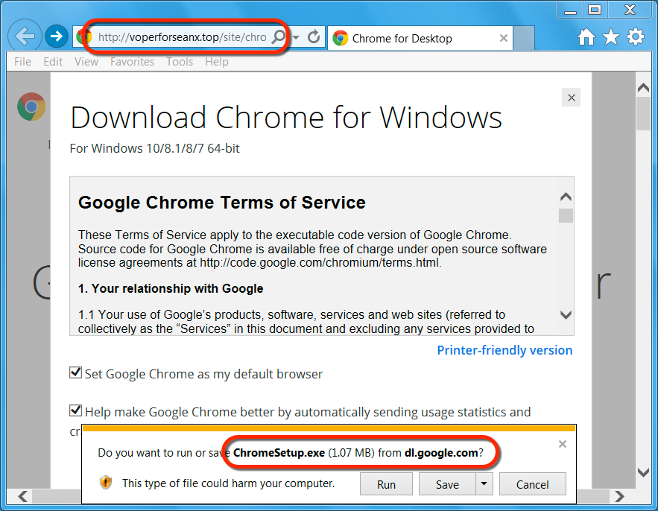This screenshot has height=511, width=658.
Task: Expand the address bar history dropdown arrow
Action: 296,37
